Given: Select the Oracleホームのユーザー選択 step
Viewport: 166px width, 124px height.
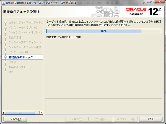Looking at the screenshot, I should (25, 47).
